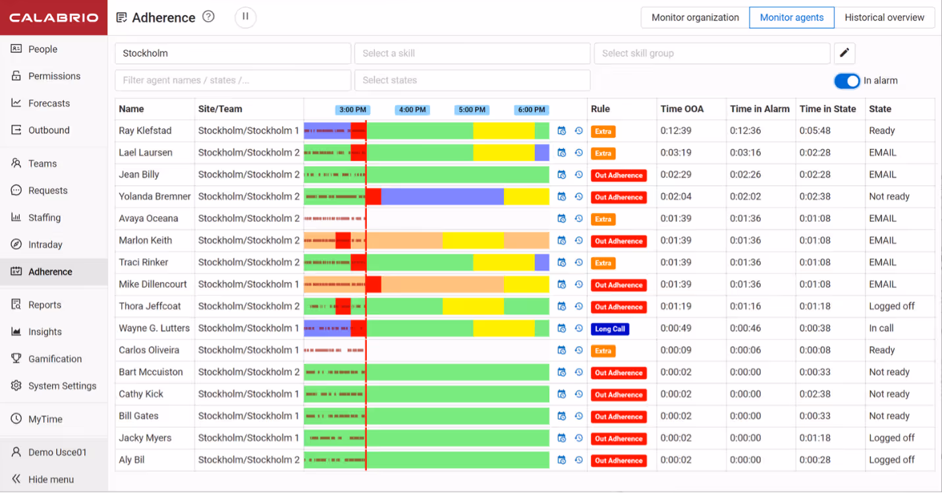Click Out Adherence badge for Jean Billy

(619, 175)
